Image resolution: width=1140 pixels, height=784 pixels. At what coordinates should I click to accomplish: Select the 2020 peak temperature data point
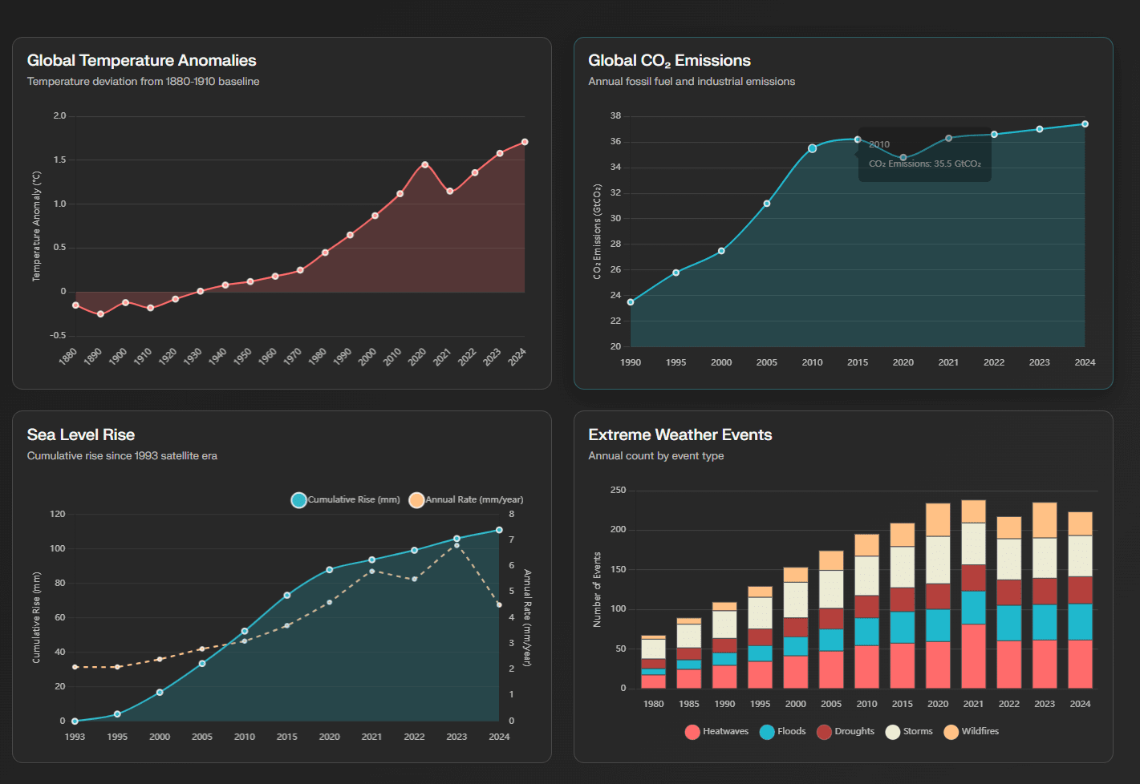click(424, 165)
